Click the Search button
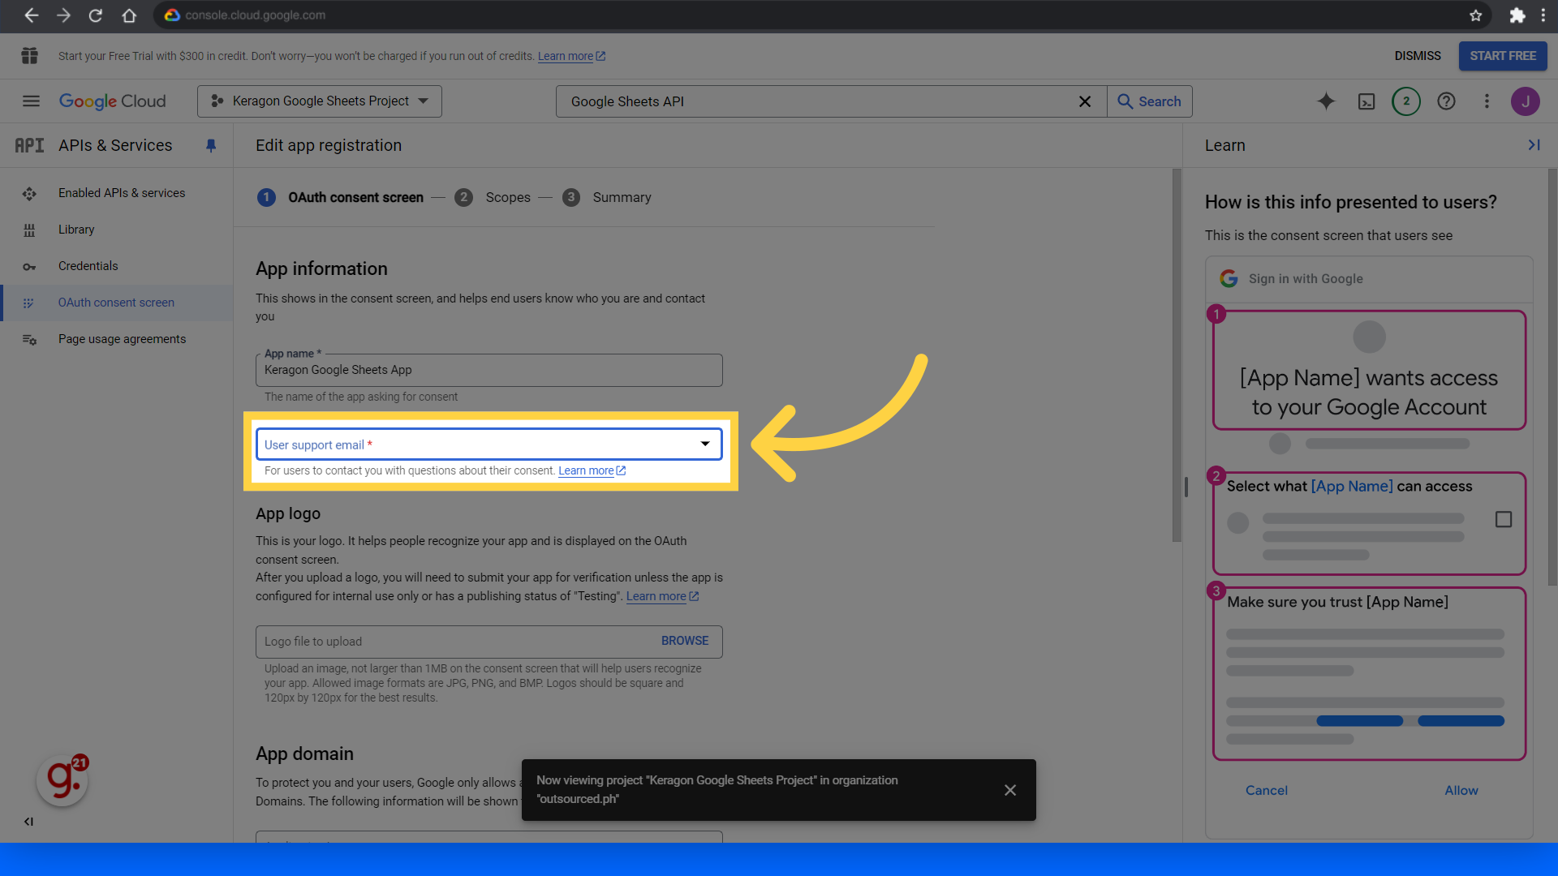The image size is (1558, 876). point(1150,101)
